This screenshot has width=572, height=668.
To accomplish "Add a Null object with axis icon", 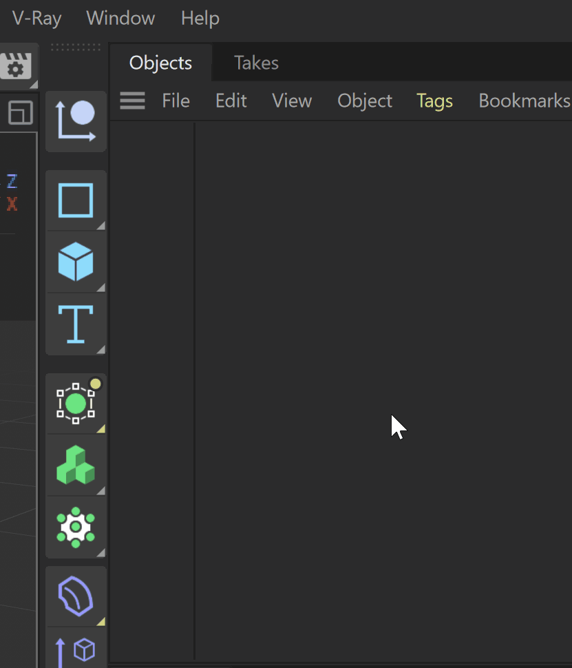I will [76, 121].
